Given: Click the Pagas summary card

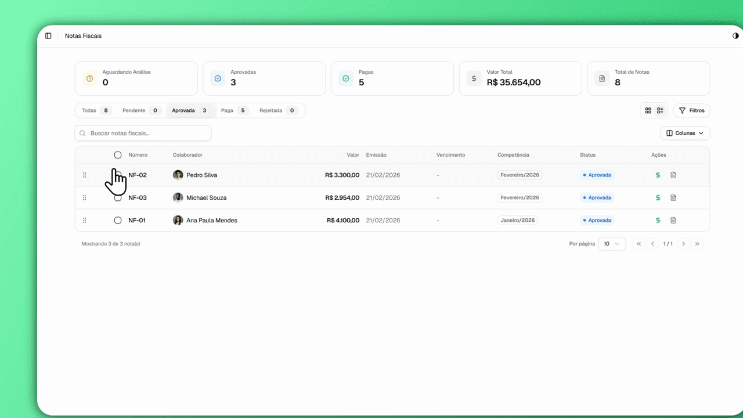Looking at the screenshot, I should click(392, 78).
